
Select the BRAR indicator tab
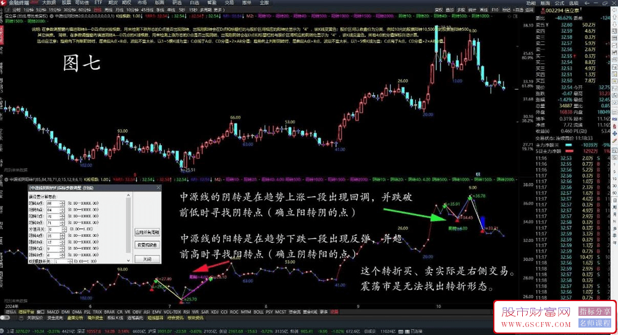pyautogui.click(x=109, y=312)
